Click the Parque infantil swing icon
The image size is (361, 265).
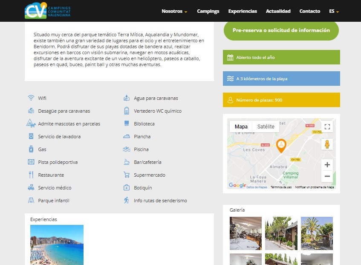pos(31,201)
